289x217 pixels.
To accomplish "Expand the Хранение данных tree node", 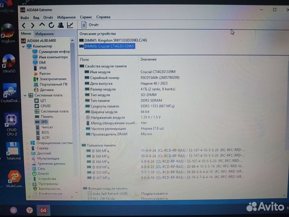I will coord(28,164).
